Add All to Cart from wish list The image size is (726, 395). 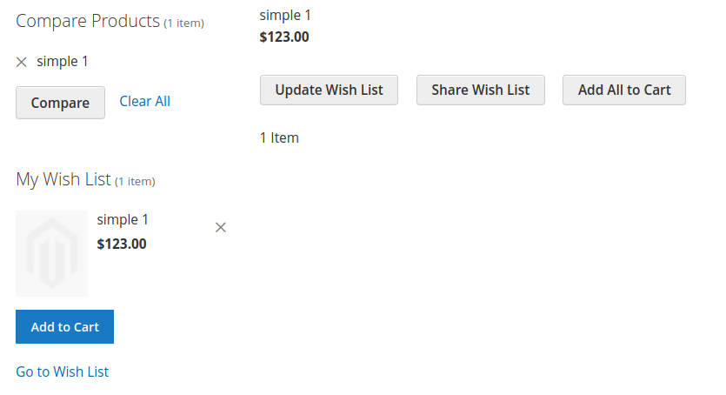click(x=623, y=90)
